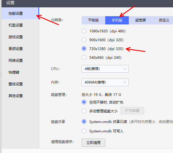Select the 手机版 resolution tab
This screenshot has height=153, width=173.
pyautogui.click(x=117, y=20)
